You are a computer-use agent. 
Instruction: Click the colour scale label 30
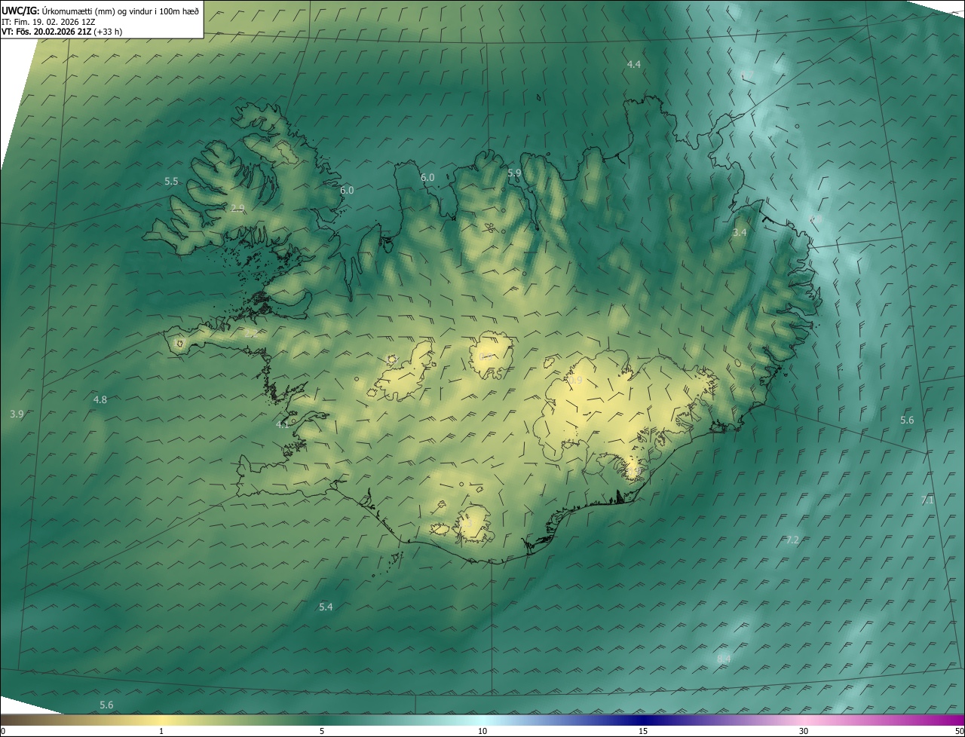804,731
